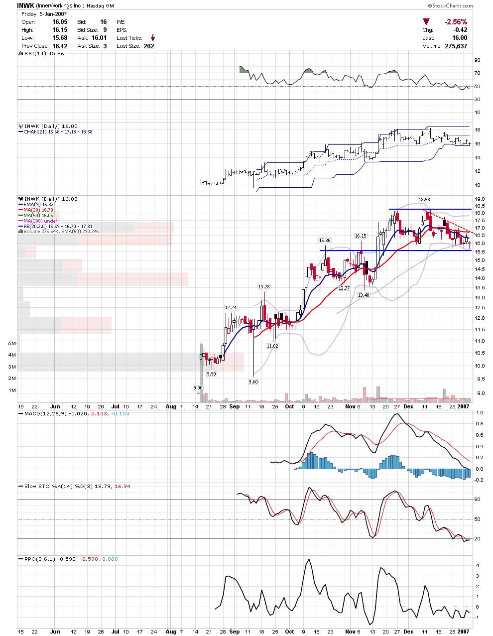Click the Bid Size value 9
493x636 pixels.
pyautogui.click(x=105, y=30)
